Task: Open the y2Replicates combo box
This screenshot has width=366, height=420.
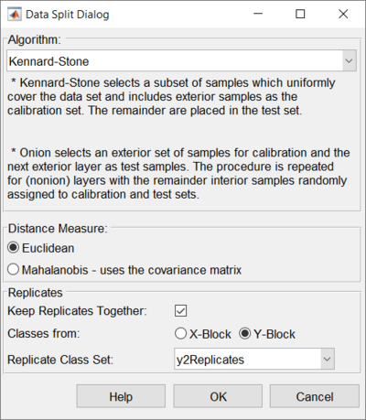Action: [x=254, y=360]
